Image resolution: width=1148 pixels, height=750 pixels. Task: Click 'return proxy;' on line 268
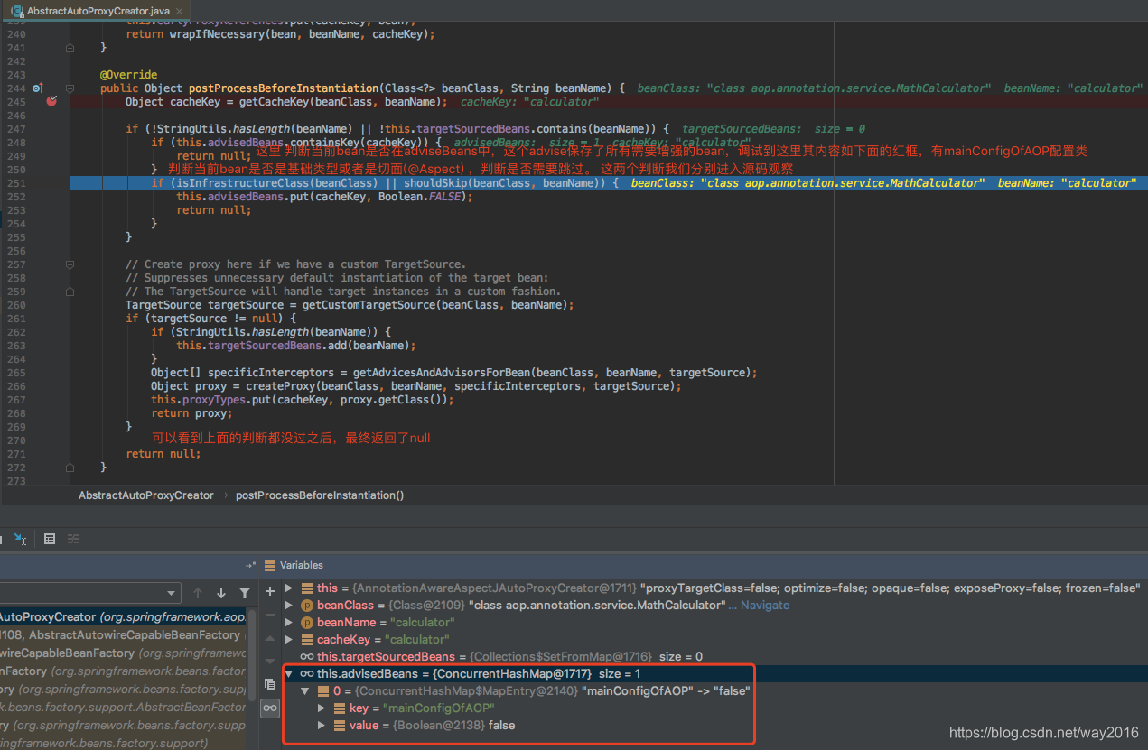pyautogui.click(x=191, y=412)
